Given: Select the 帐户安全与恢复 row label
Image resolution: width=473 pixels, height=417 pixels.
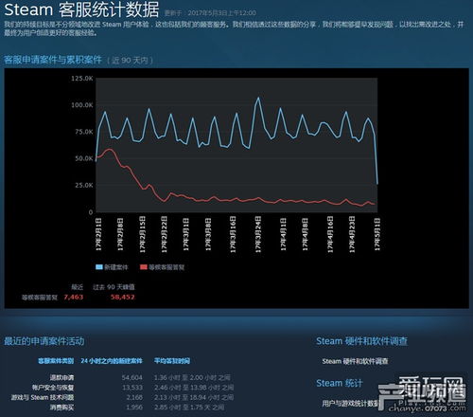Looking at the screenshot, I should 53,388.
